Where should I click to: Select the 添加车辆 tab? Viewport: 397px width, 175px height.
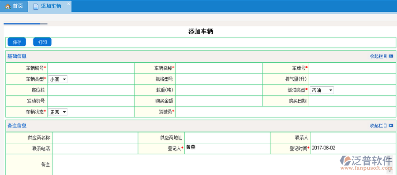click(49, 6)
